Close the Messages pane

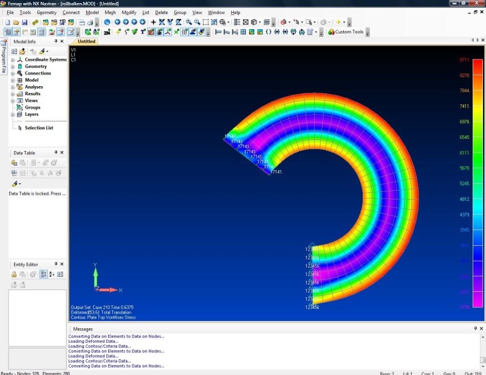point(482,328)
